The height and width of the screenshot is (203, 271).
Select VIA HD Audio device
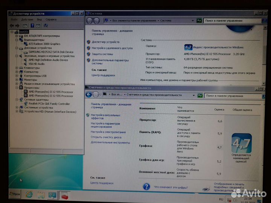coord(37,64)
